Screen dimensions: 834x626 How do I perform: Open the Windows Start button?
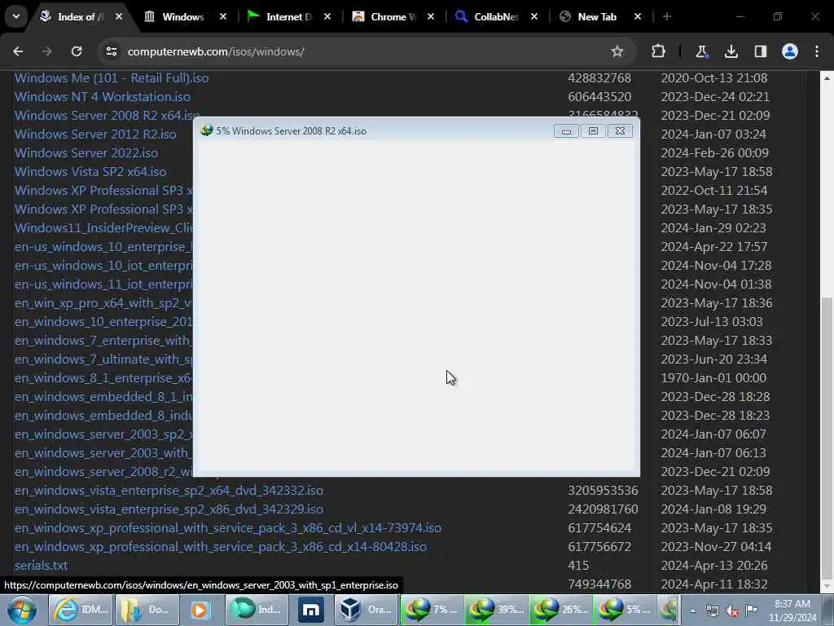[x=22, y=610]
